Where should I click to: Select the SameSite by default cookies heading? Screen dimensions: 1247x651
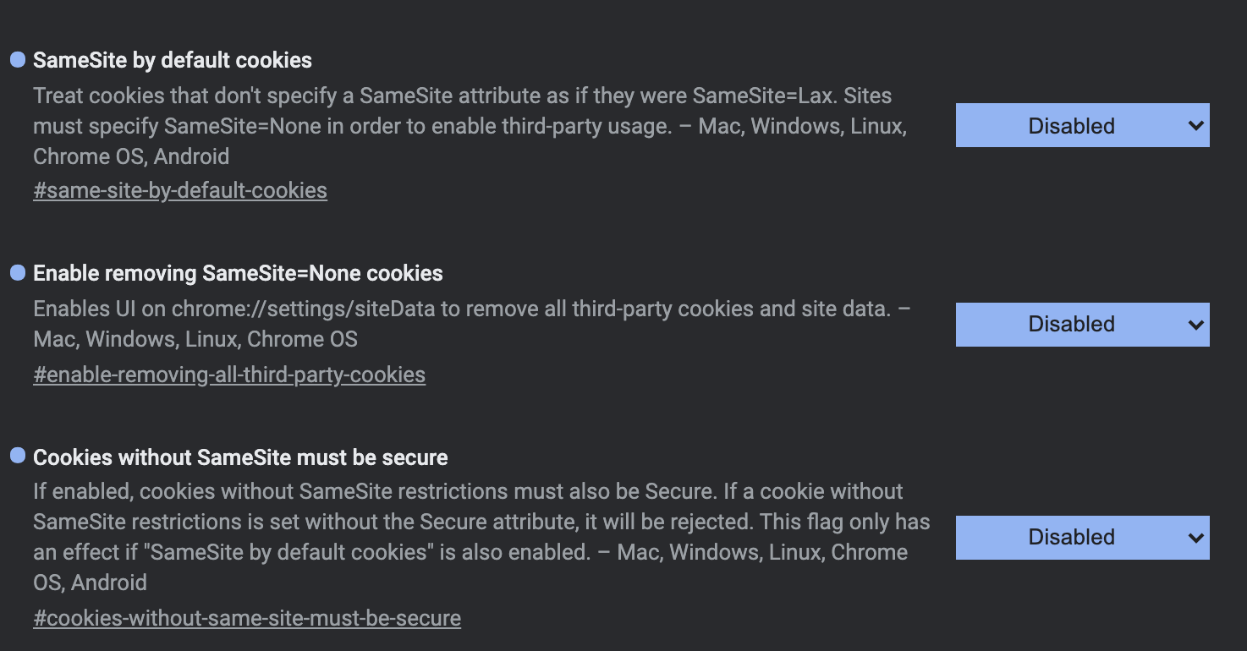coord(172,59)
